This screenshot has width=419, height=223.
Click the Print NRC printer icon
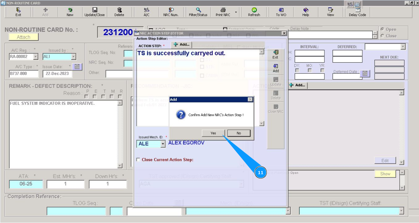click(223, 10)
